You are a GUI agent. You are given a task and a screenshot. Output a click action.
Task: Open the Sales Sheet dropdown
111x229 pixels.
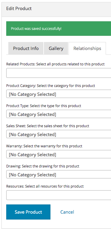pos(58,135)
